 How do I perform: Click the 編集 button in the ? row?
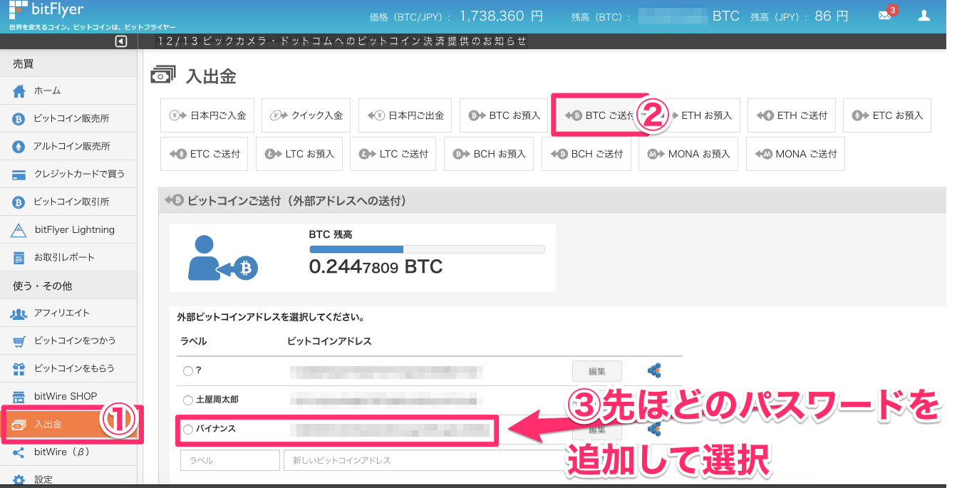click(x=597, y=371)
